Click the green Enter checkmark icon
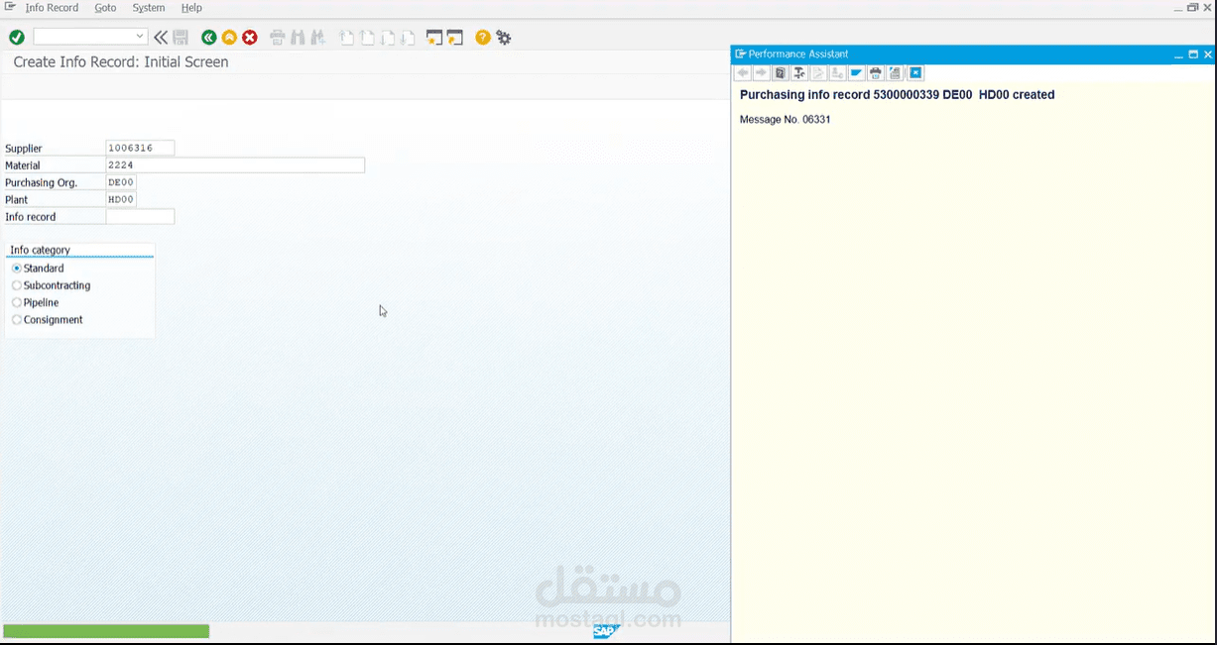 17,38
